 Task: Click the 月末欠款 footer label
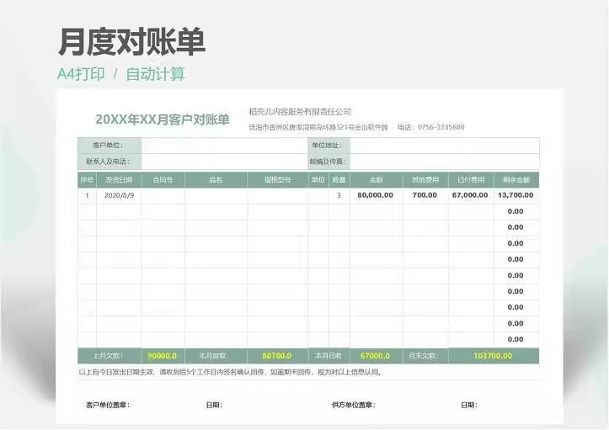coord(424,356)
